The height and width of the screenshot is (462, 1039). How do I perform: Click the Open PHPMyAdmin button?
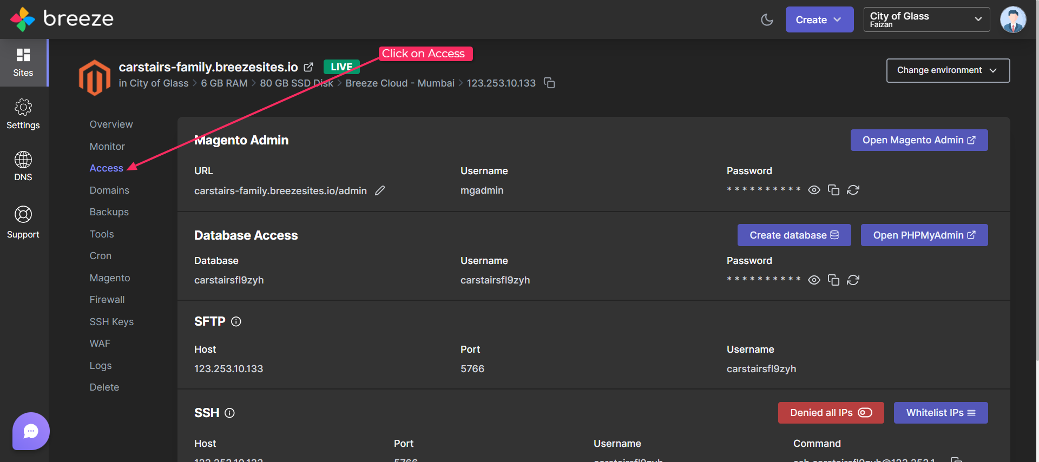pyautogui.click(x=924, y=235)
